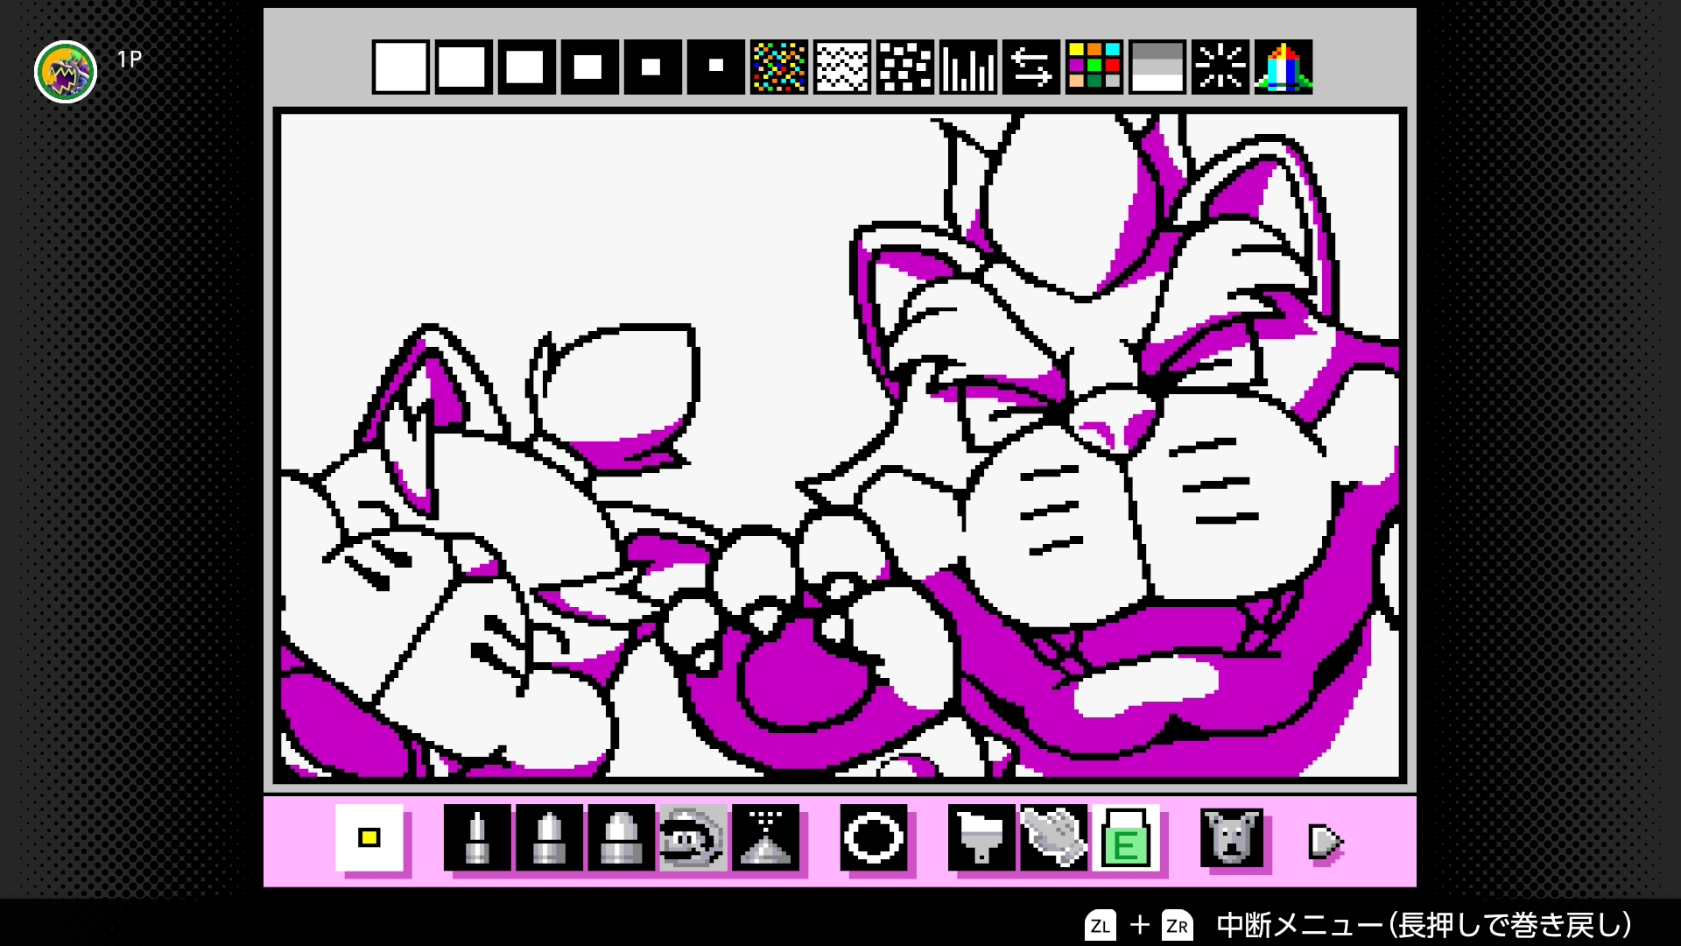Select the multicolor confetti erase effect

pyautogui.click(x=778, y=67)
